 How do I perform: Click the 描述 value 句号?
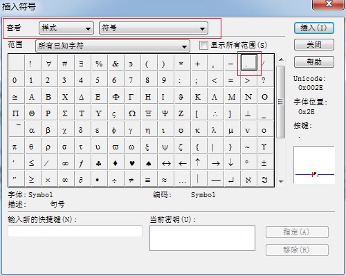(57, 204)
